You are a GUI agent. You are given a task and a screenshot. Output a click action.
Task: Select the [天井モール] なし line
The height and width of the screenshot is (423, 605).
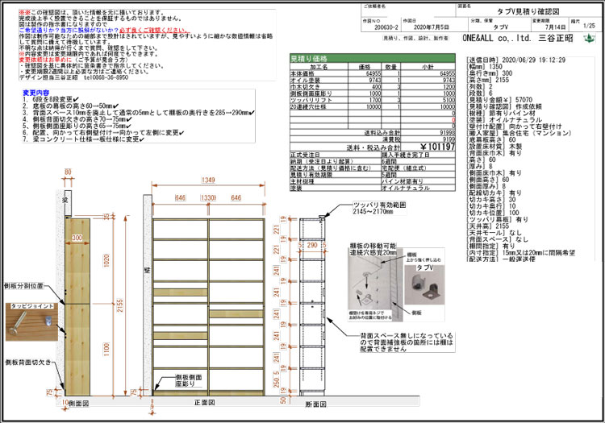pyautogui.click(x=494, y=233)
